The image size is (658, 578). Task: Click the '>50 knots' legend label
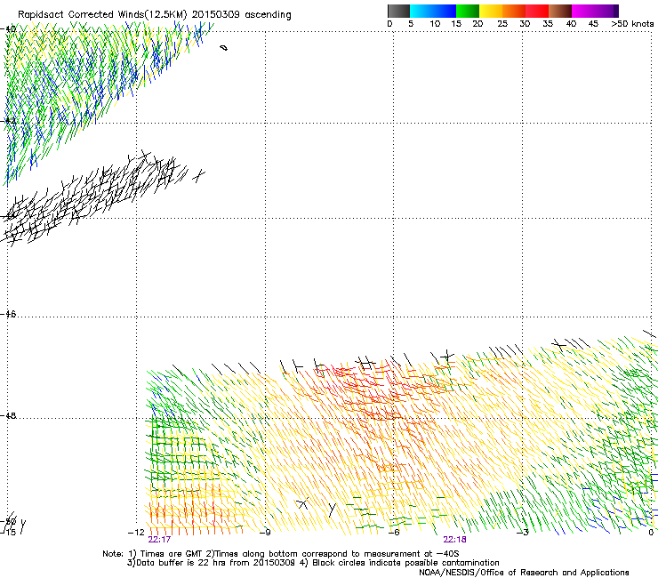pyautogui.click(x=632, y=24)
